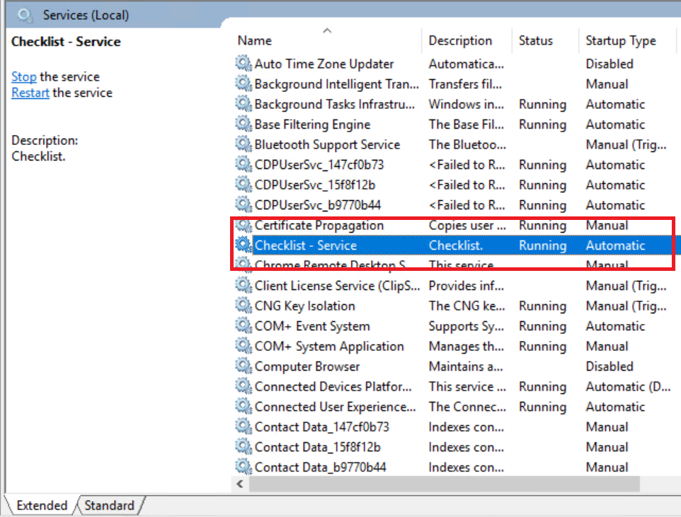Viewport: 681px width, 517px height.
Task: Select the Certificate Propagation service name
Action: pyautogui.click(x=319, y=226)
